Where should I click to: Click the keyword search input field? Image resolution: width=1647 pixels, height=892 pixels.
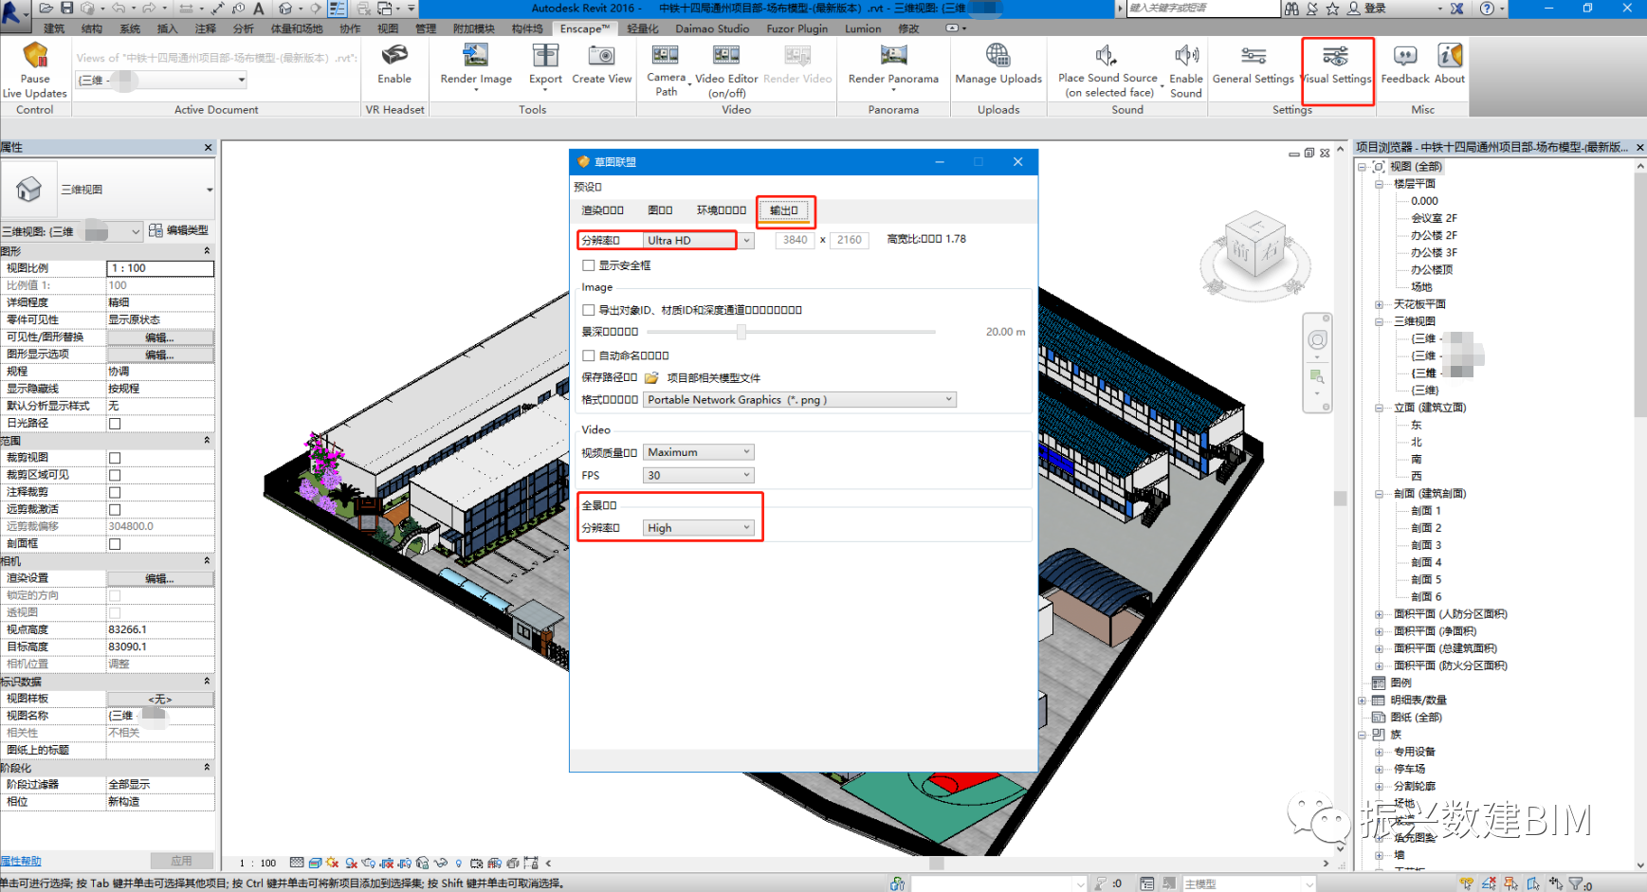coord(1202,9)
